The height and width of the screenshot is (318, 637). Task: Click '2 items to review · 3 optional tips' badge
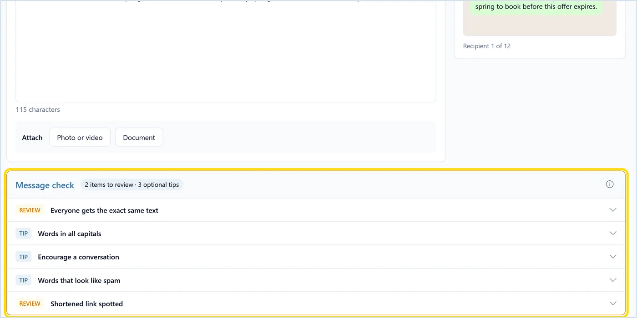(132, 184)
